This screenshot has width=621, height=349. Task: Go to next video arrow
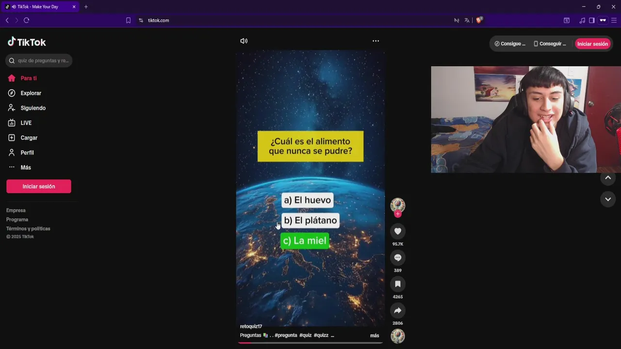tap(608, 199)
